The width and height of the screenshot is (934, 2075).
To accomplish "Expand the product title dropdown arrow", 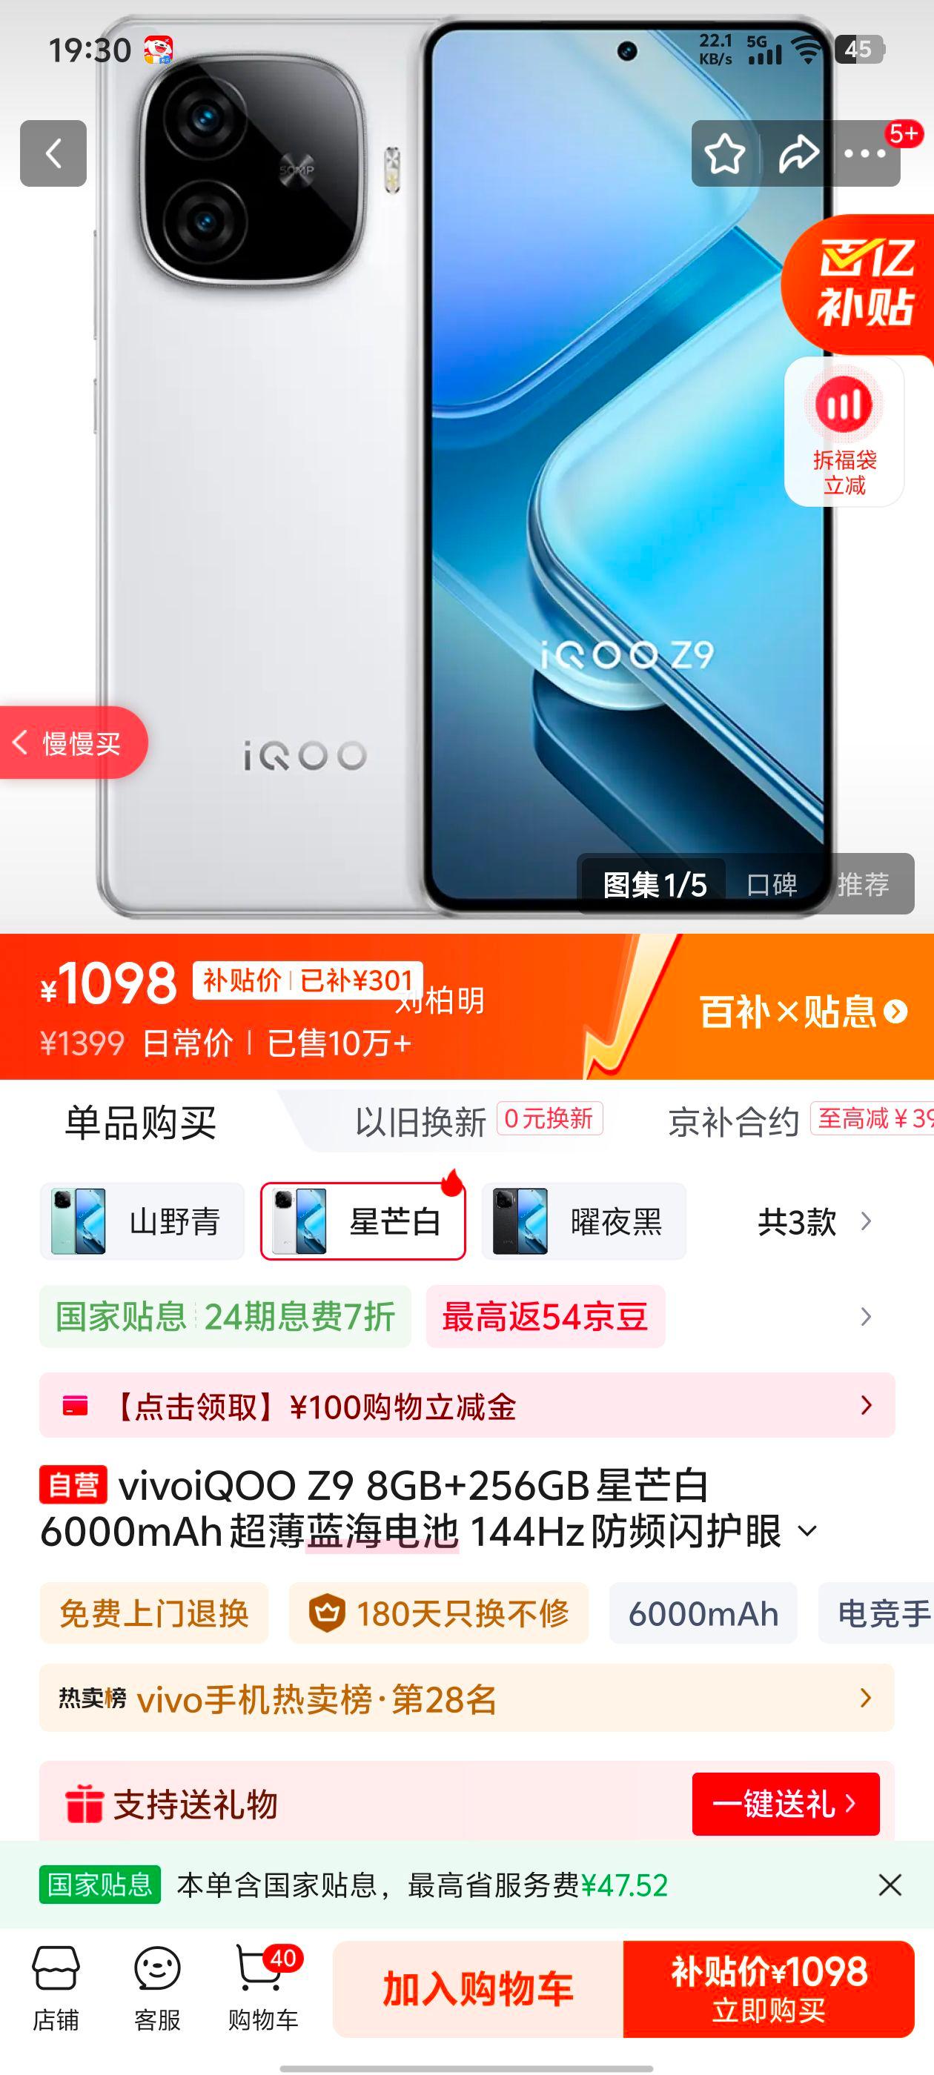I will click(807, 1532).
